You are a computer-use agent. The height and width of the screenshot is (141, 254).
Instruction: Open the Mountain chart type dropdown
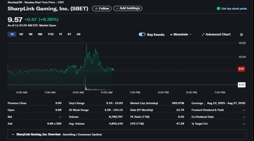click(181, 34)
